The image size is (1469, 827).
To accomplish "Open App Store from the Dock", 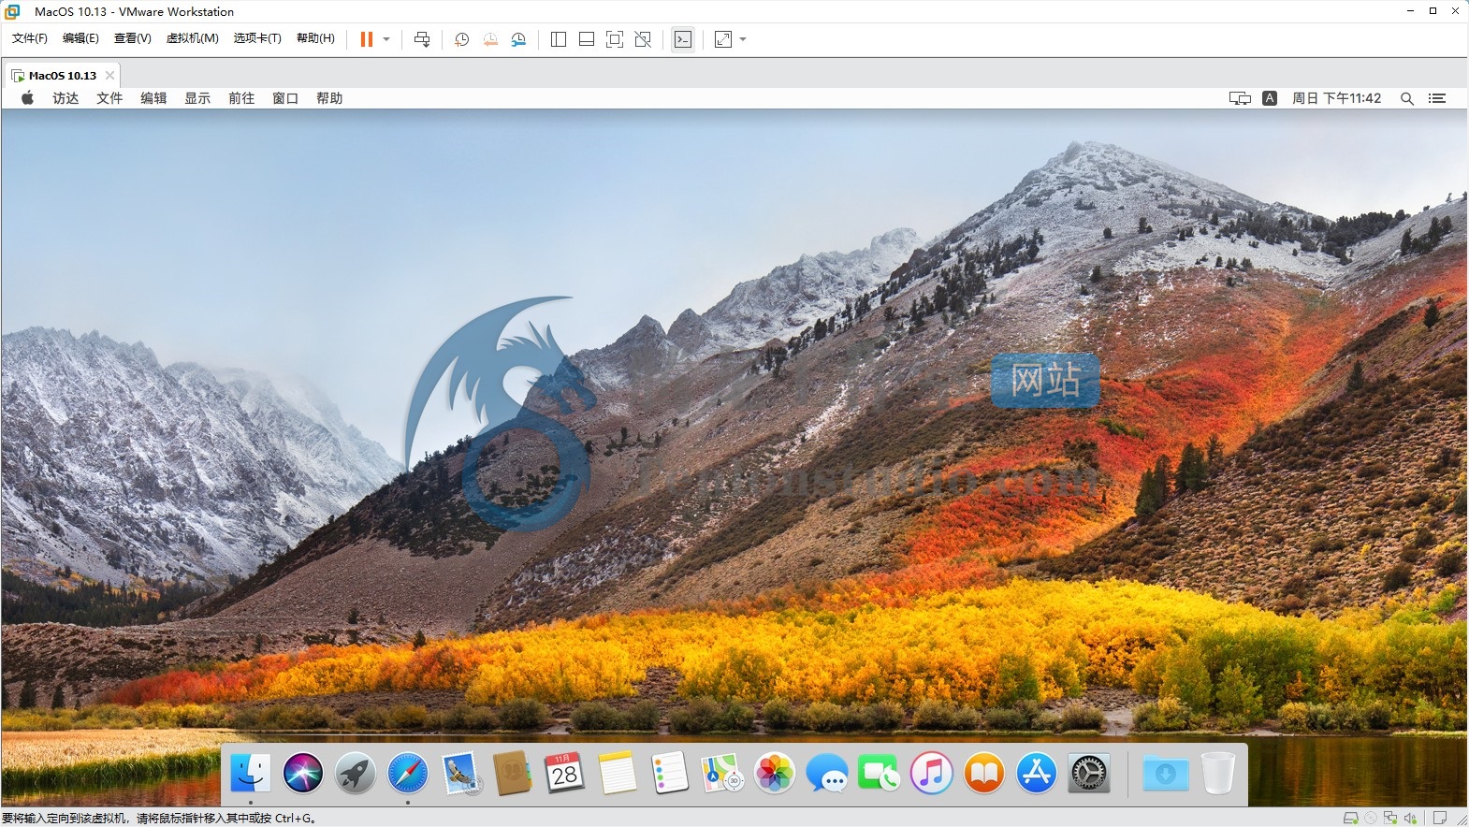I will tap(1037, 774).
